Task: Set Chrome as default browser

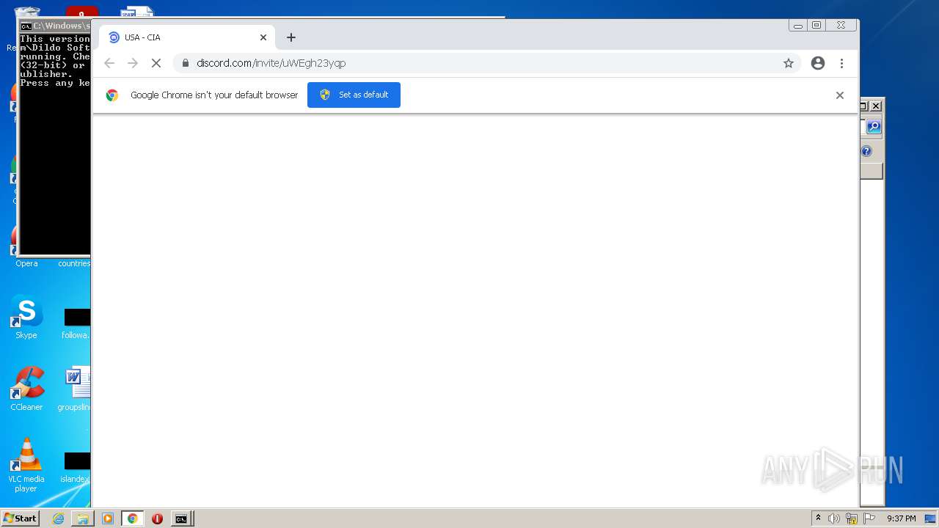Action: 354,95
